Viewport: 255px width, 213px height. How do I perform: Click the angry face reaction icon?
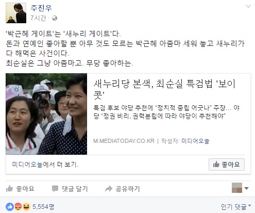pyautogui.click(x=18, y=207)
